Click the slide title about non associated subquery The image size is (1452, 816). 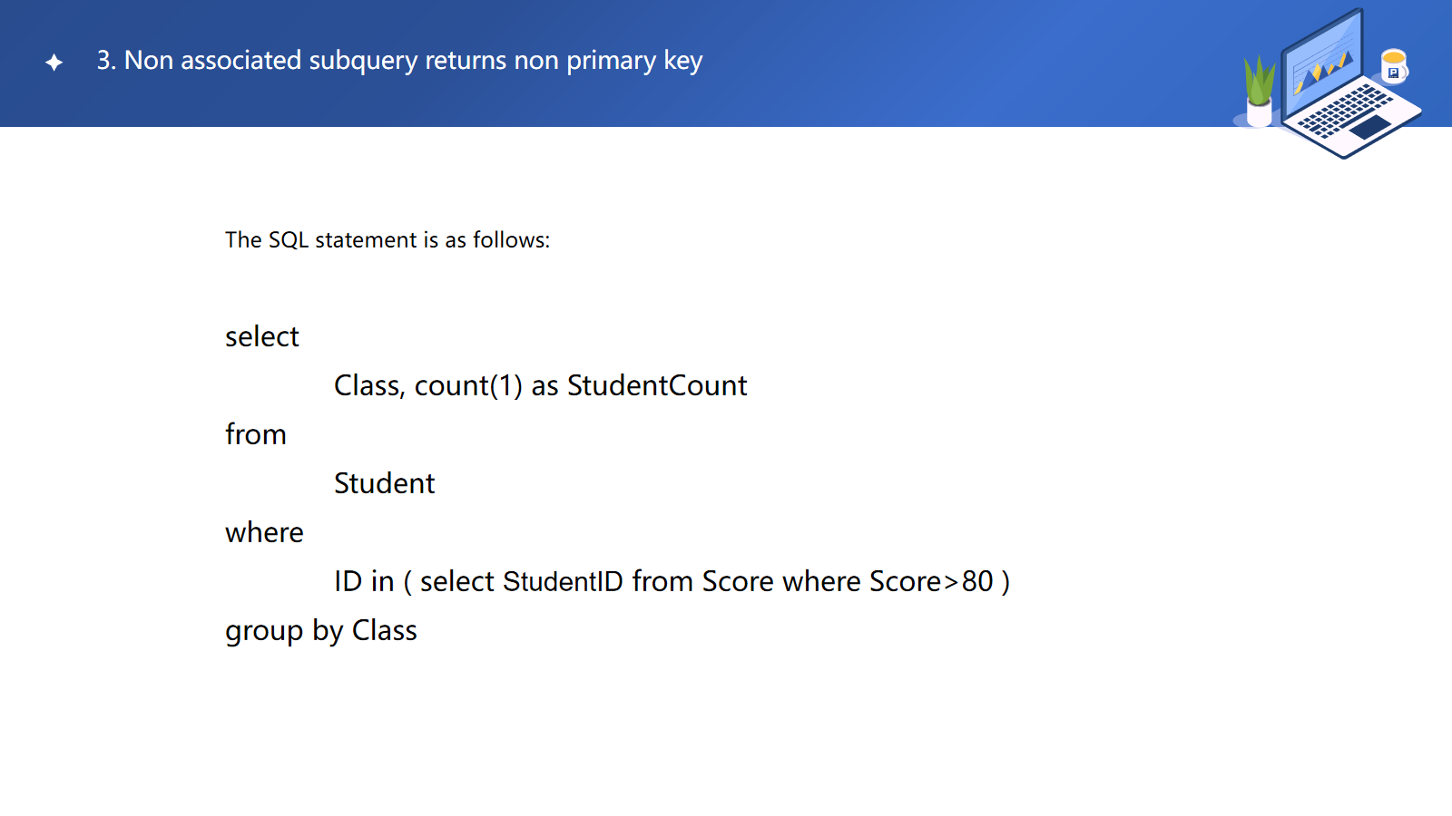coord(399,61)
